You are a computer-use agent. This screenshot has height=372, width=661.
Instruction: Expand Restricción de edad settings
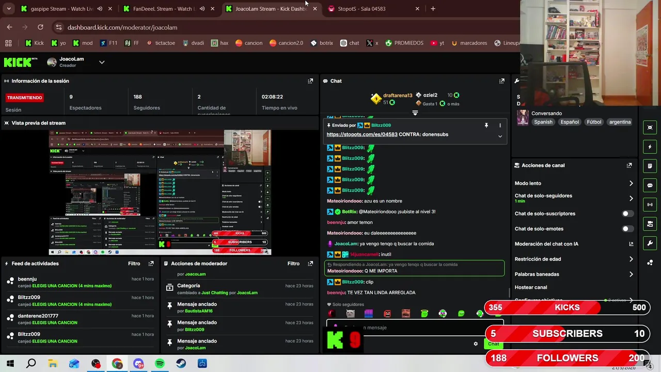[x=631, y=259]
